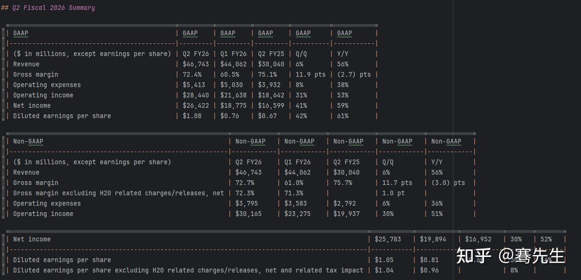Click the '11.9 pts' Q/Q cell
This screenshot has width=581, height=280.
310,74
